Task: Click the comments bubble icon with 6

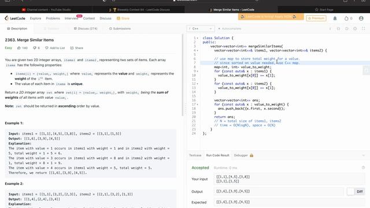Action: pyautogui.click(x=35, y=48)
